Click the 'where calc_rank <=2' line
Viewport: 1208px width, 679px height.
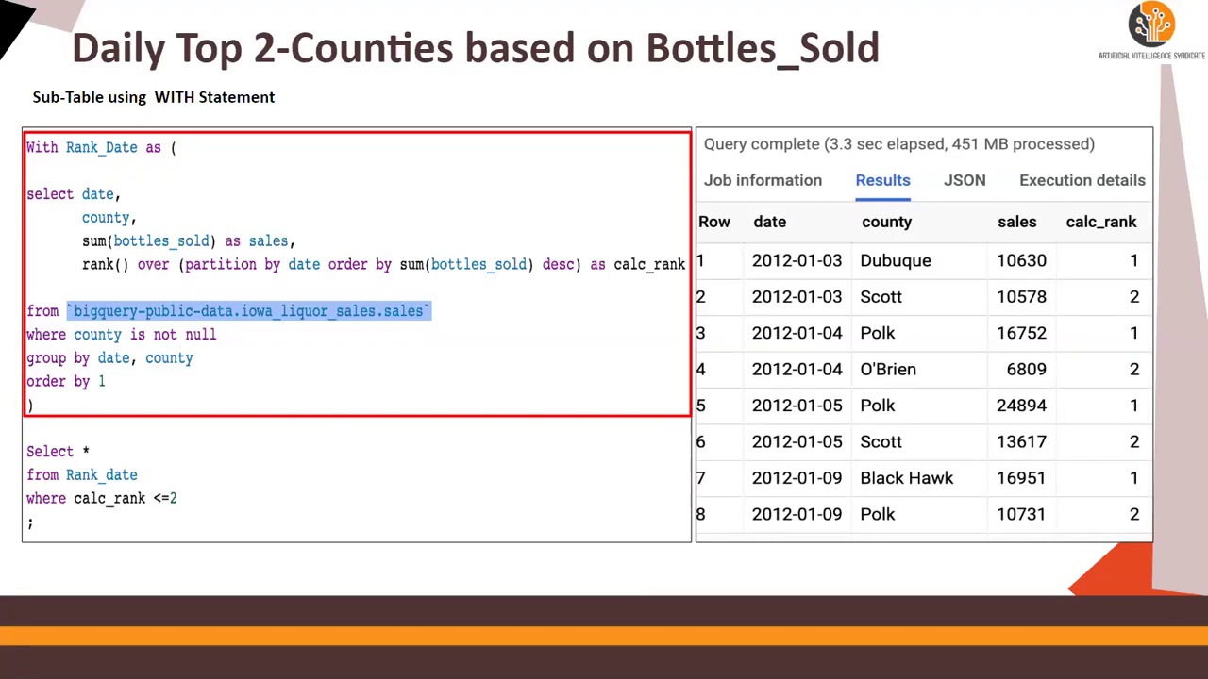(x=102, y=499)
